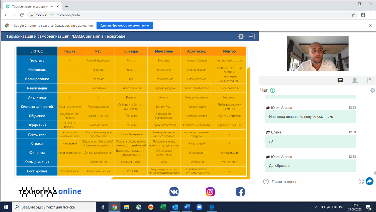Image resolution: width=376 pixels, height=212 pixels.
Task: Click into the 'Пишите здесь...' message field
Action: 313,182
